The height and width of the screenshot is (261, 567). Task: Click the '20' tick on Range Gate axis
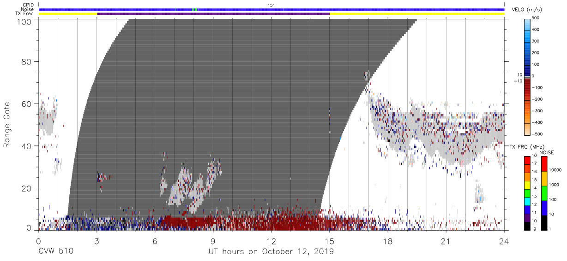[27, 189]
